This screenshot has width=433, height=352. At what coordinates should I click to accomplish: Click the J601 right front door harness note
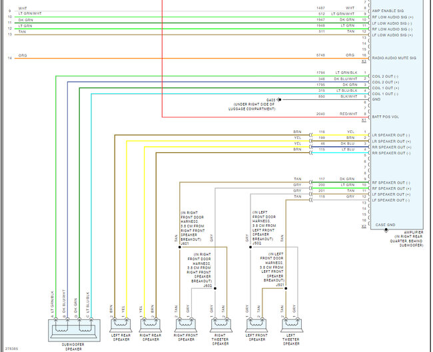click(x=193, y=226)
